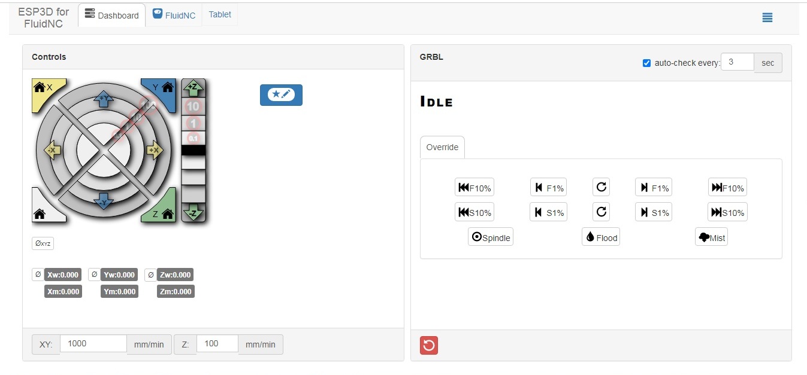Viewport: 807px width, 375px height.
Task: Increase feed override with F10% forward
Action: pos(727,187)
